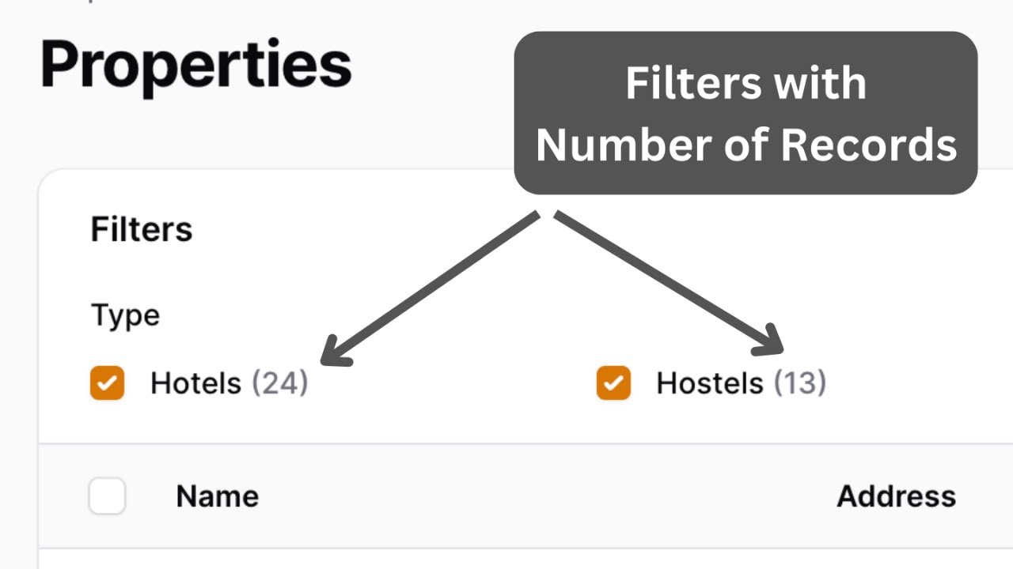The width and height of the screenshot is (1013, 569).
Task: Sort by the Name column header
Action: (x=217, y=496)
